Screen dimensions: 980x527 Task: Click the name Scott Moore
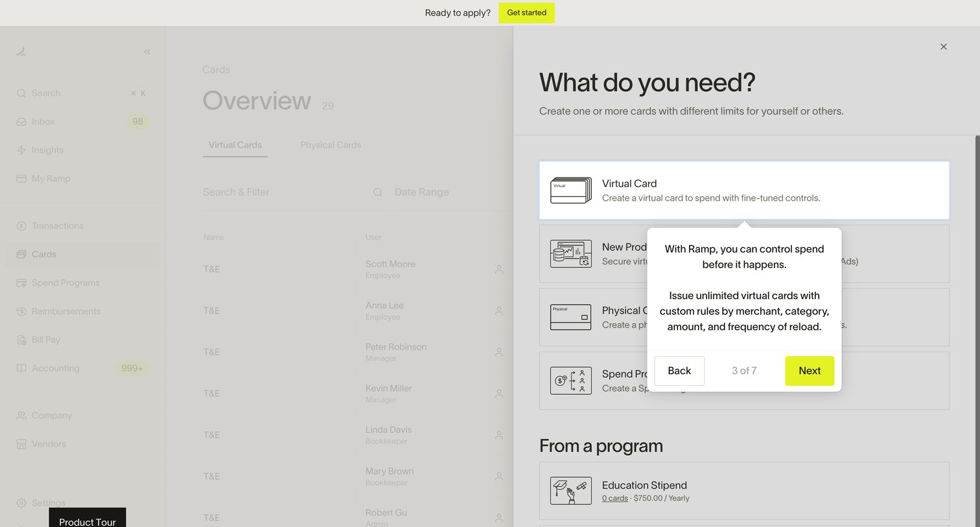coord(390,264)
